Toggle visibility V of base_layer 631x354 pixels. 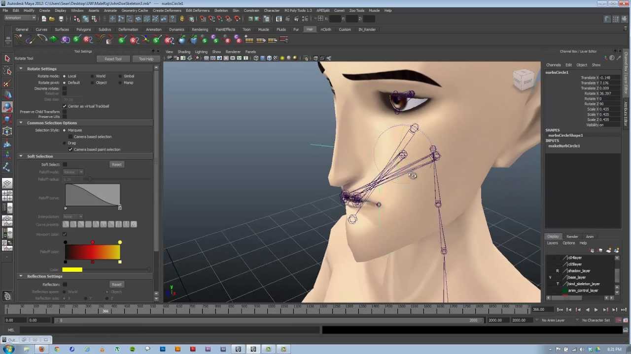[x=550, y=277]
